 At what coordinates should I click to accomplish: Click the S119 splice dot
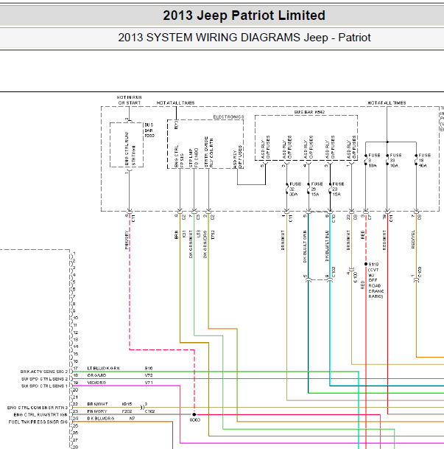[366, 263]
